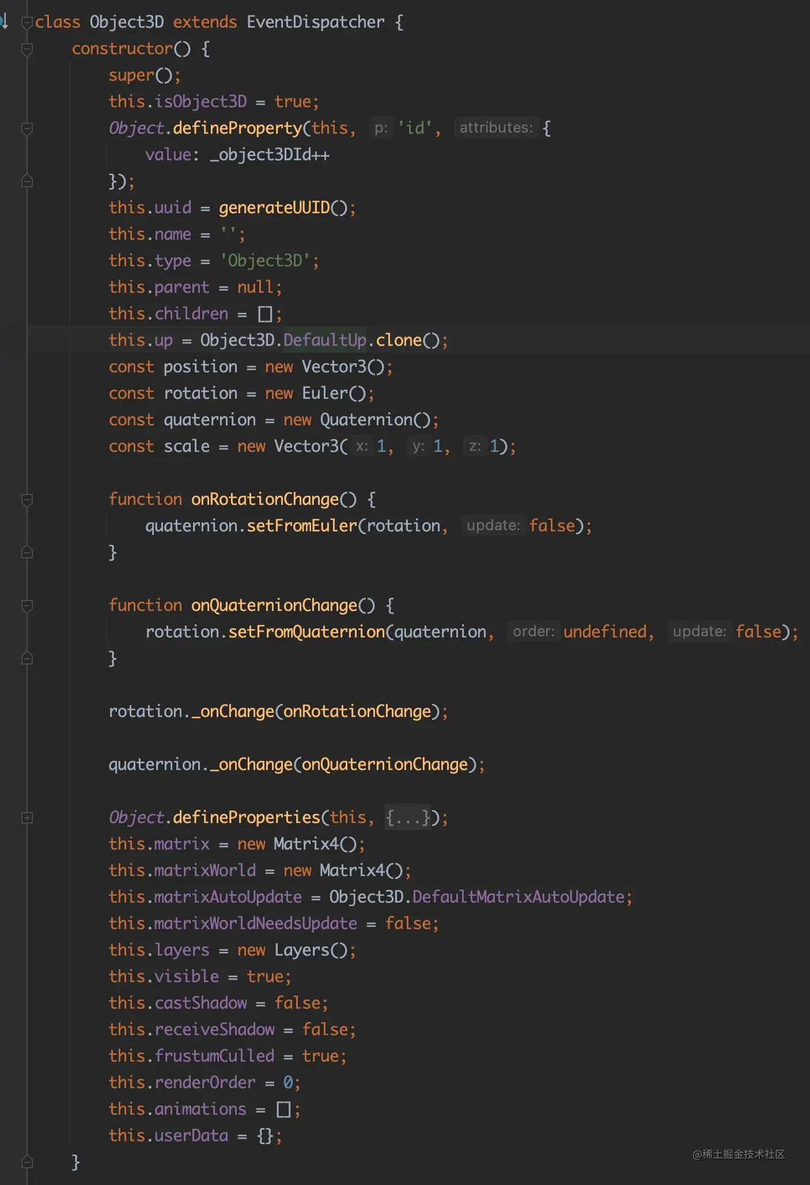The height and width of the screenshot is (1185, 810).
Task: Click fold-end marker at the }); line
Action: pos(27,181)
